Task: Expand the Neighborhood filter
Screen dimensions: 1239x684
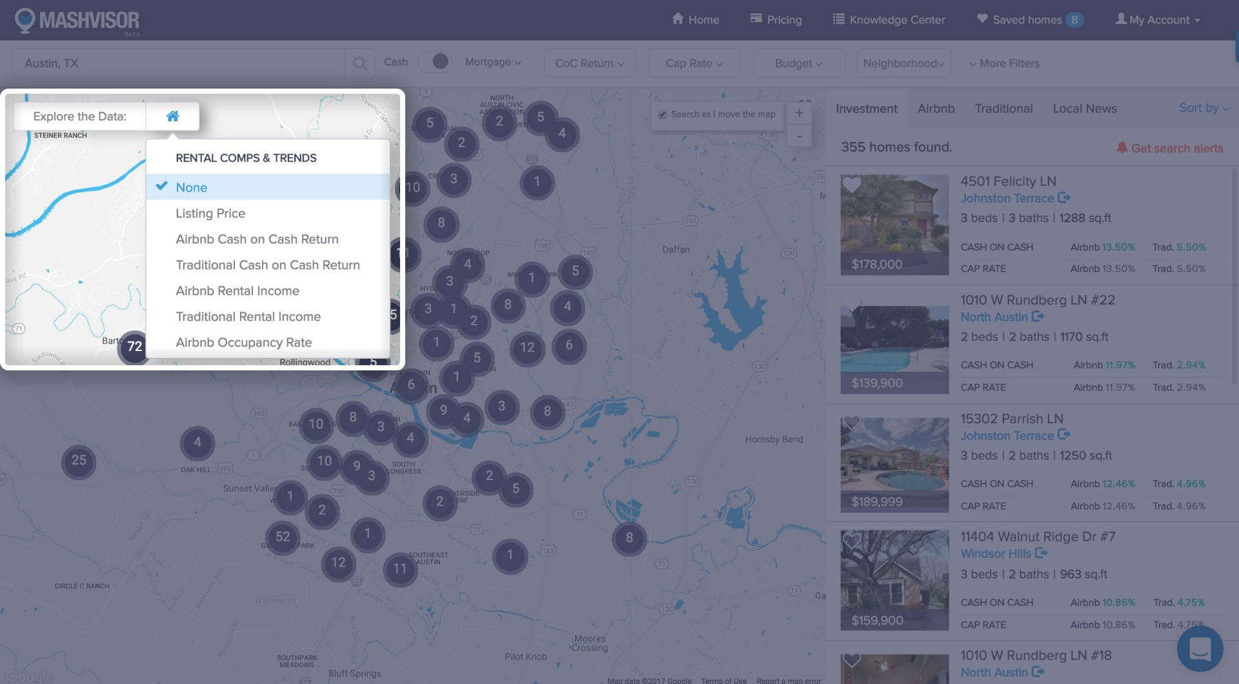Action: (x=903, y=63)
